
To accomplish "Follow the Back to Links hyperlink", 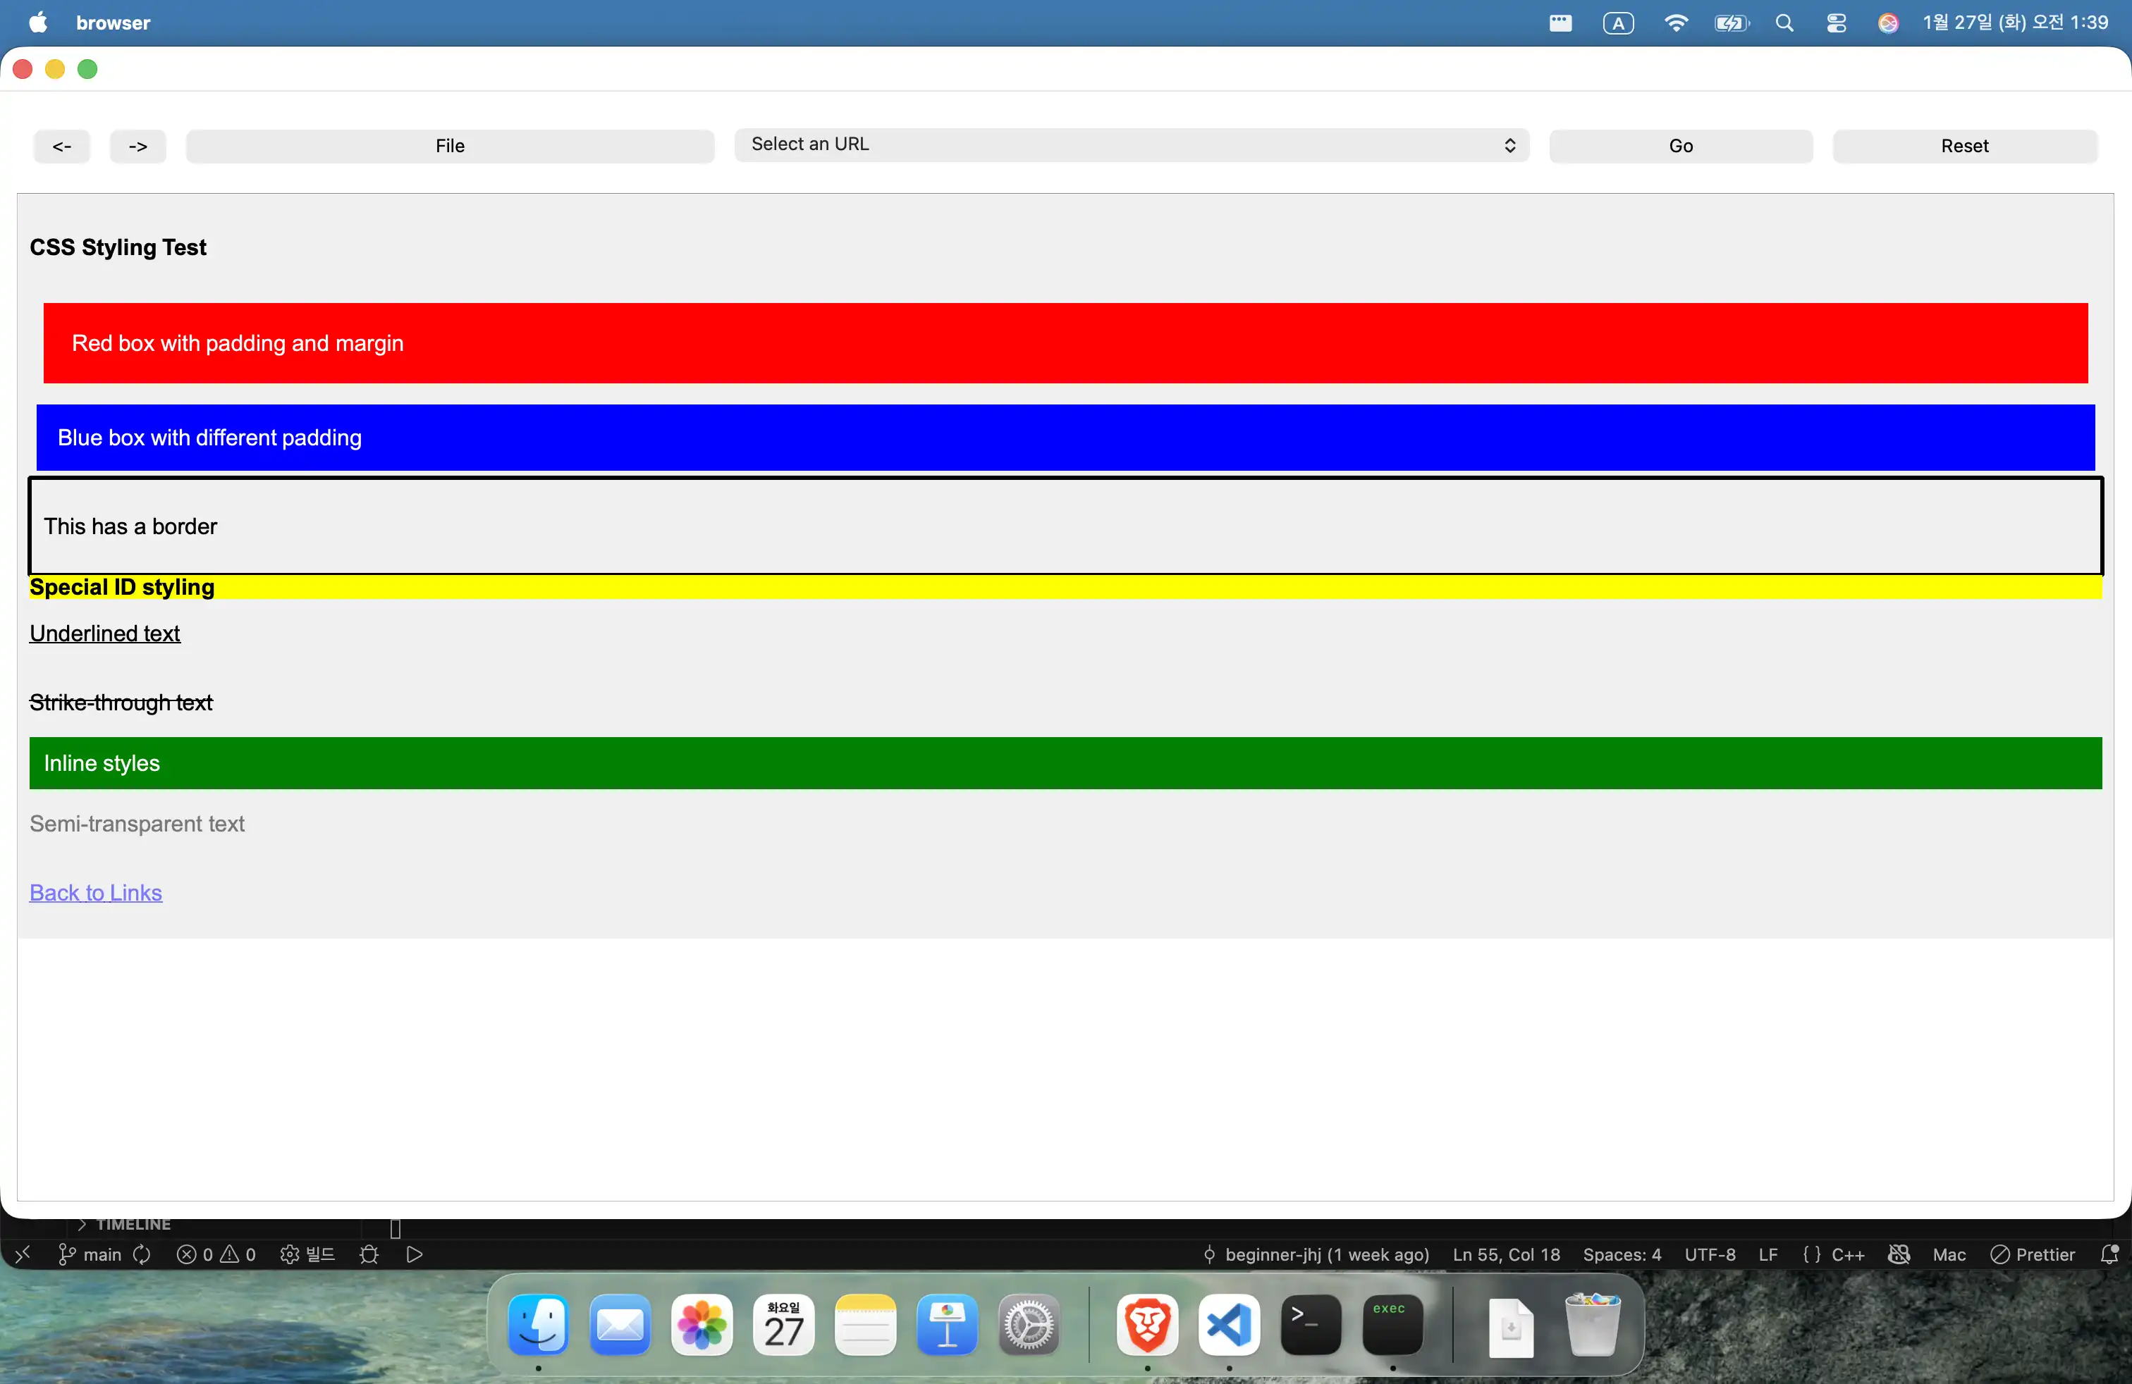I will (x=96, y=891).
